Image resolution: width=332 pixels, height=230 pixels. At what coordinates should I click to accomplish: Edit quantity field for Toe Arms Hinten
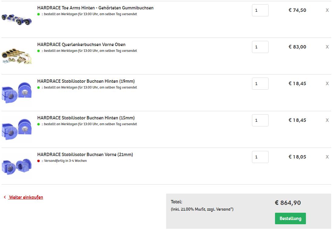click(x=260, y=10)
